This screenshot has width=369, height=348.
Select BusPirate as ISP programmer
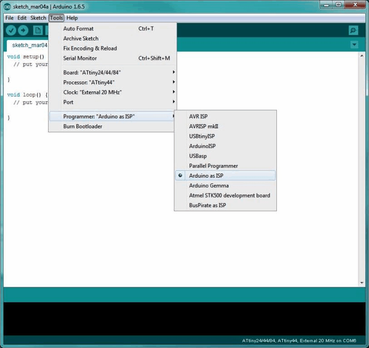tap(225, 205)
